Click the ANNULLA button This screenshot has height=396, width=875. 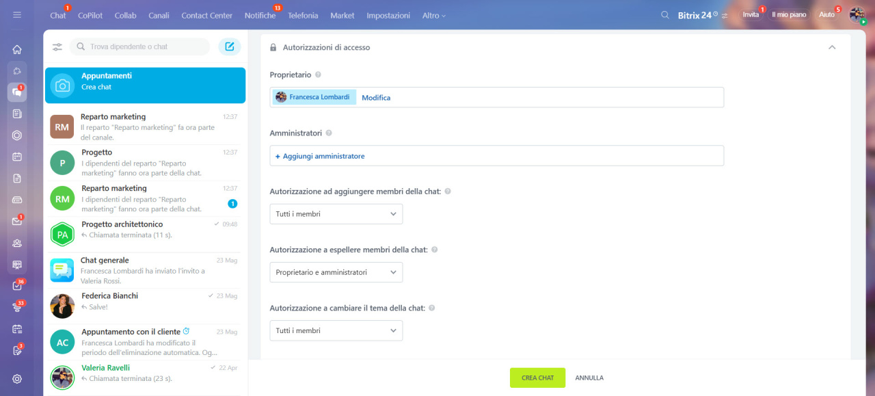click(x=589, y=378)
